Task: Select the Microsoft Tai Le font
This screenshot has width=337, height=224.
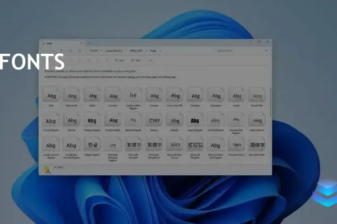Action: [x=236, y=144]
